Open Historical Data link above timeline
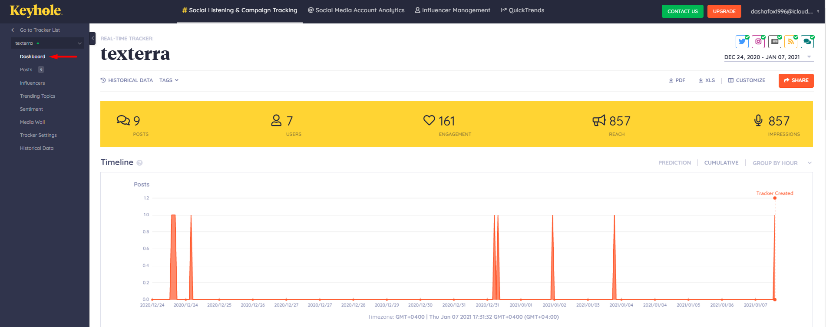Image resolution: width=826 pixels, height=327 pixels. coord(127,80)
